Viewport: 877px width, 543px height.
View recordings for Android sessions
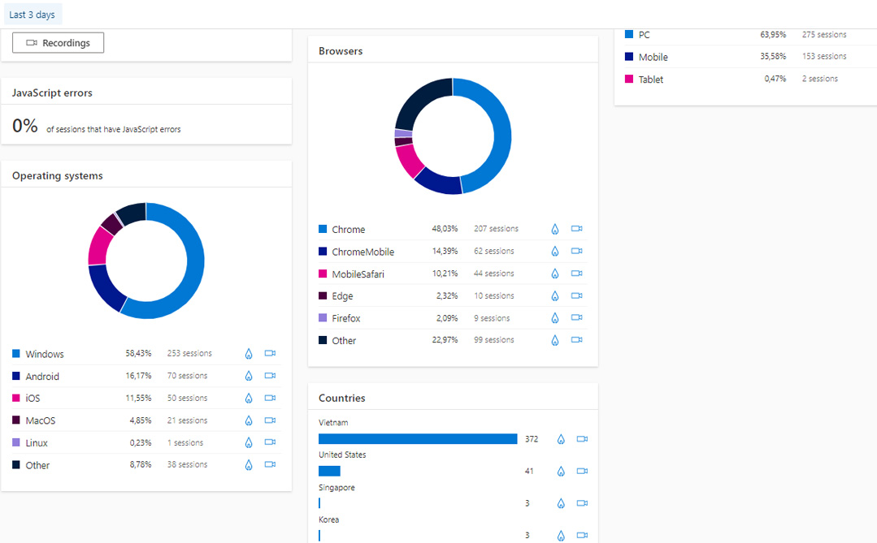[270, 376]
